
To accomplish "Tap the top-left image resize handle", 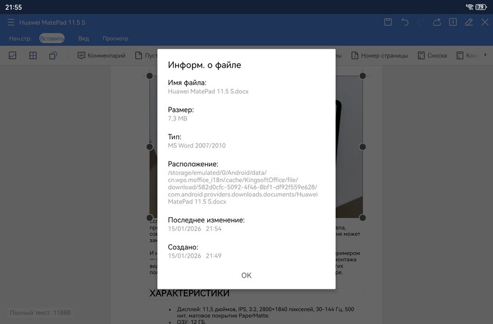I will click(x=150, y=76).
